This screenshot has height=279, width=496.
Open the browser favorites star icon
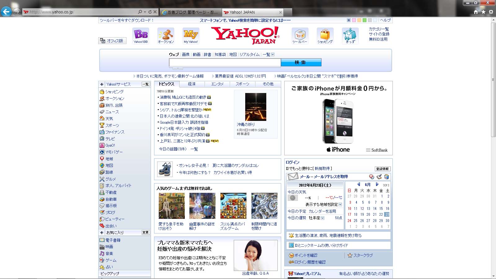coord(483,12)
